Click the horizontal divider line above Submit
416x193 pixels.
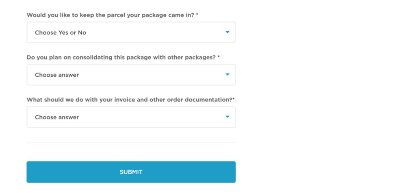(131, 143)
